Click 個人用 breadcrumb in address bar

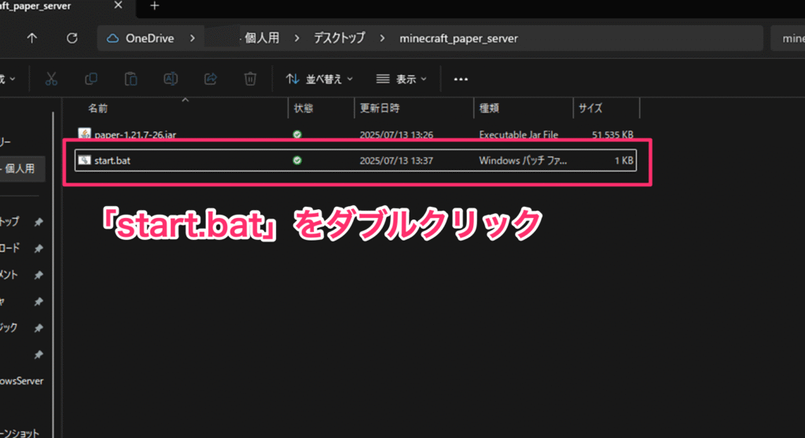[262, 38]
